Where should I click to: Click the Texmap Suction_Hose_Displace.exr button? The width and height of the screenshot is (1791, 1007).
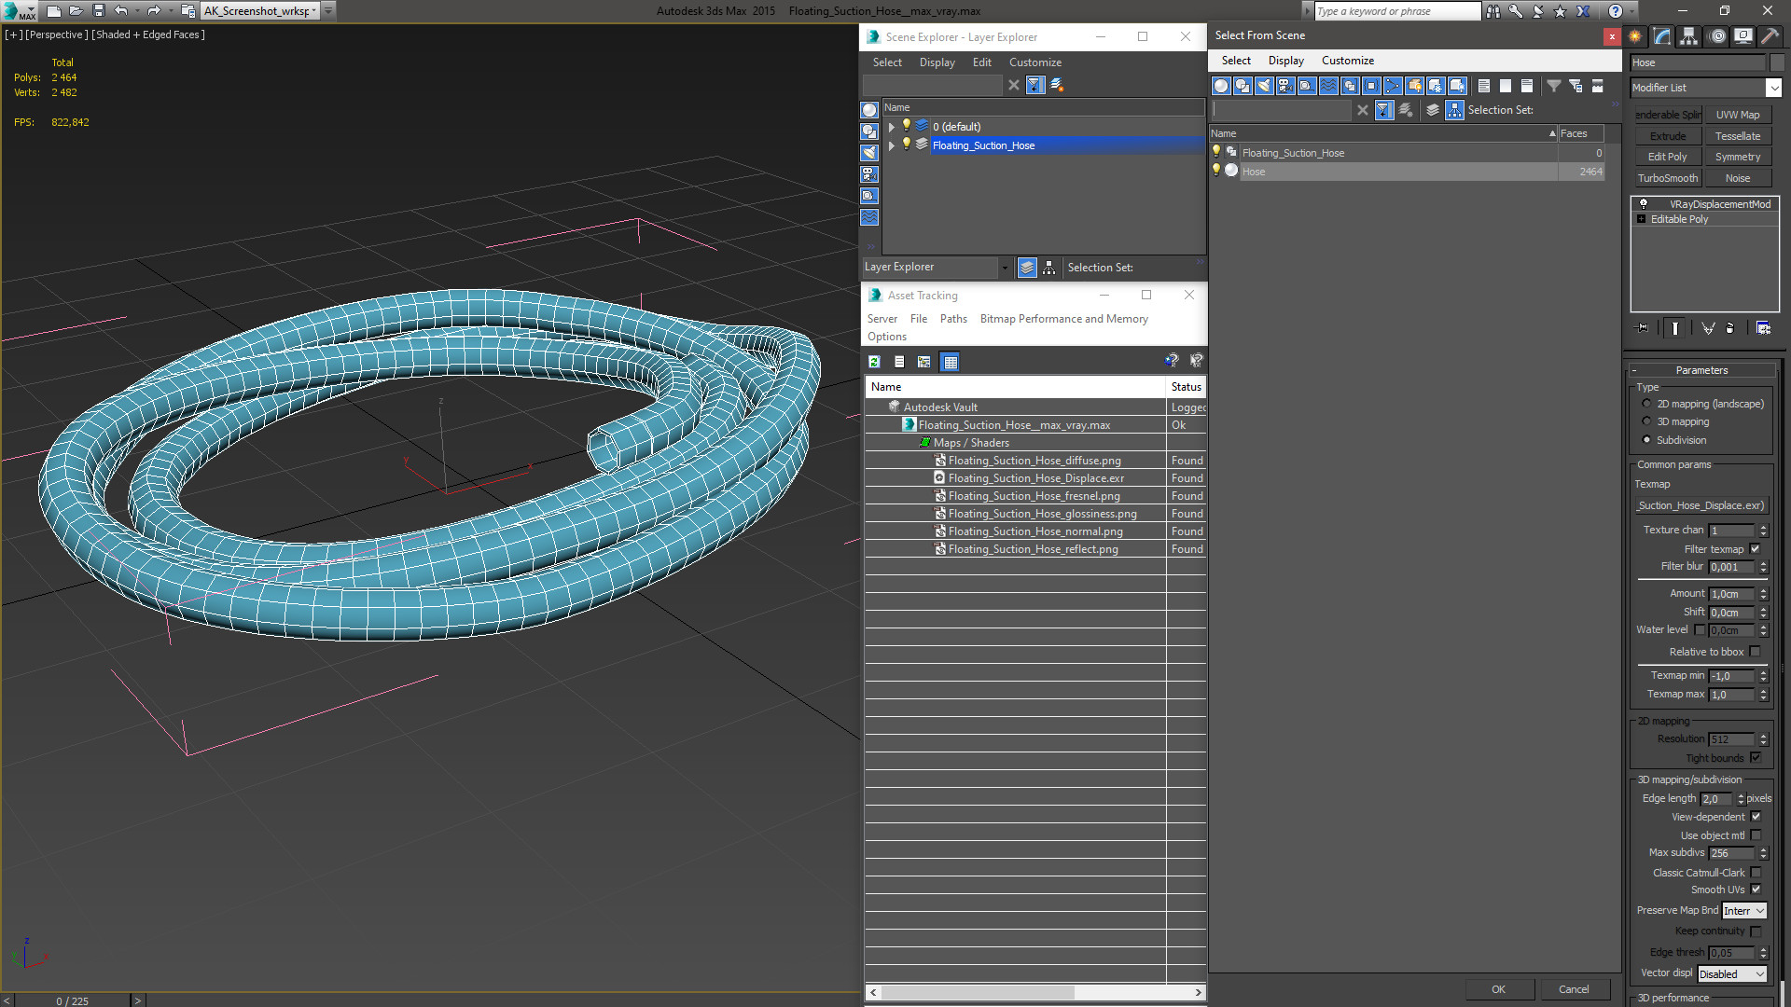pyautogui.click(x=1701, y=505)
